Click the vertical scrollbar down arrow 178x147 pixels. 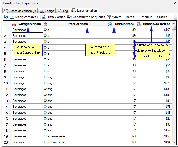click(x=175, y=142)
